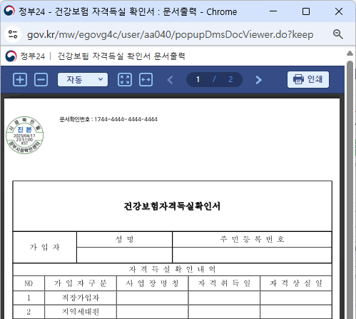
Task: Minimize the Chrome popup window
Action: pyautogui.click(x=273, y=11)
